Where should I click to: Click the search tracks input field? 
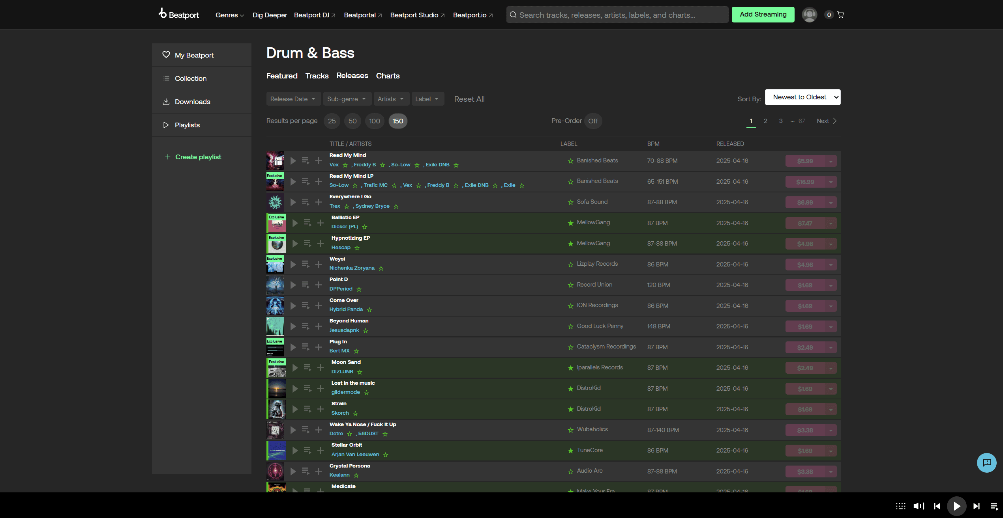pyautogui.click(x=617, y=15)
